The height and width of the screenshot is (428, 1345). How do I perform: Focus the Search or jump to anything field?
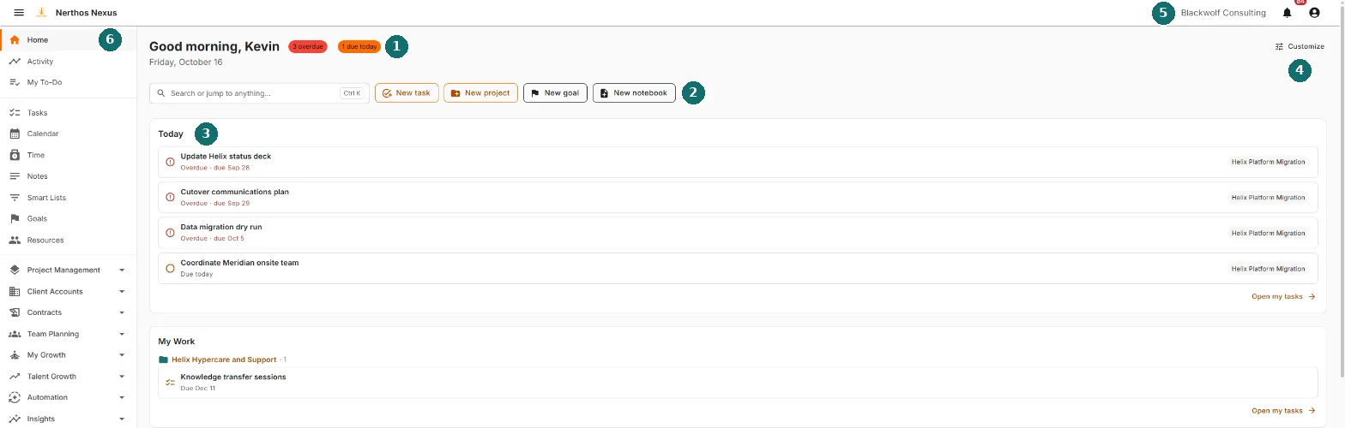[x=259, y=92]
